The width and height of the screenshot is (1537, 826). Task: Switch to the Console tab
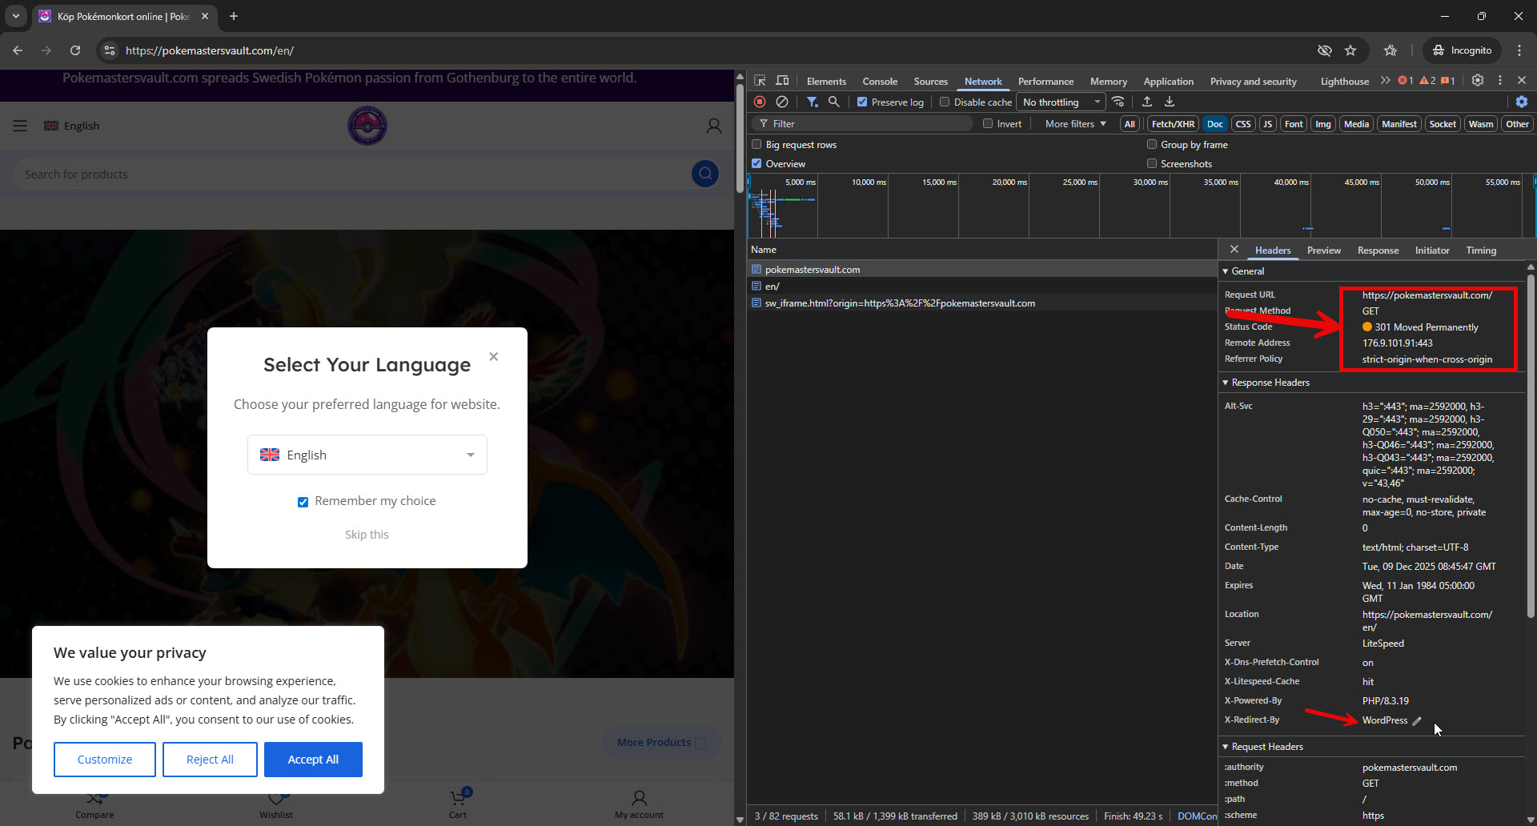tap(879, 82)
